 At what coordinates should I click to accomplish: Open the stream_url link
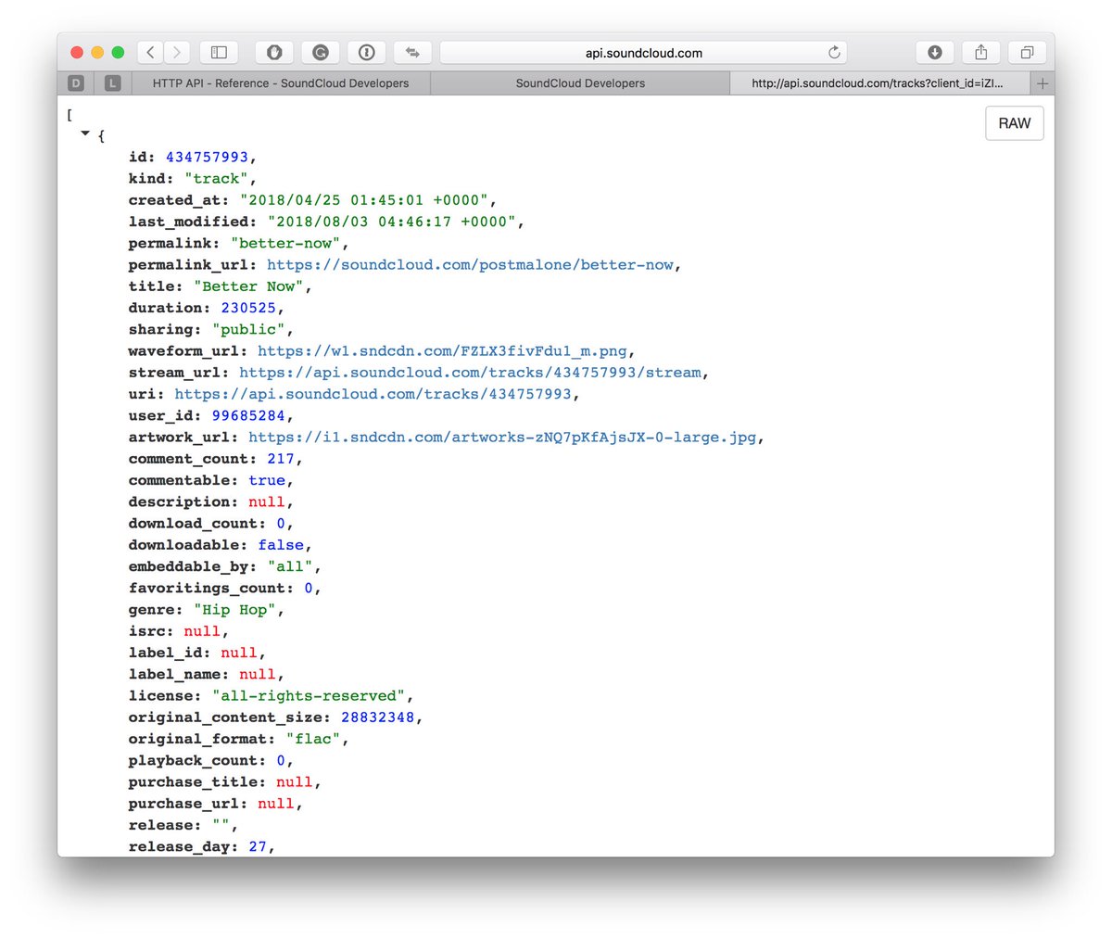tap(470, 373)
